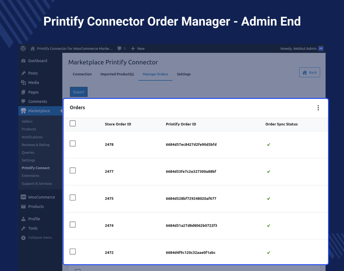Click the WooCommerce logo icon

tap(23, 197)
